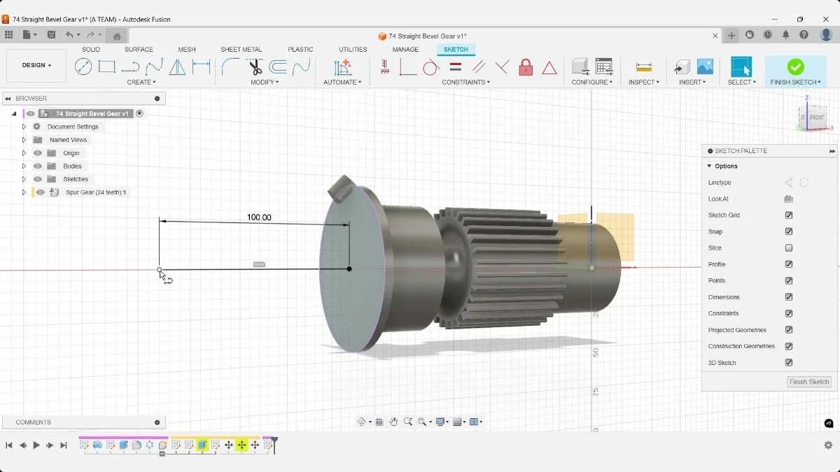Switch to the SURFACE tab
This screenshot has height=472, width=840.
(x=139, y=50)
